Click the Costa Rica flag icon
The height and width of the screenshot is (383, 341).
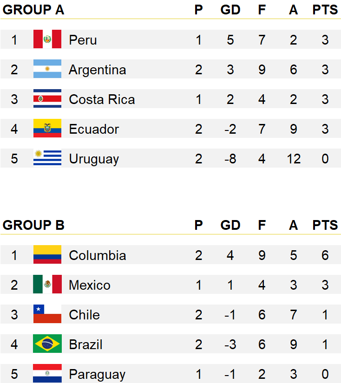pos(47,98)
